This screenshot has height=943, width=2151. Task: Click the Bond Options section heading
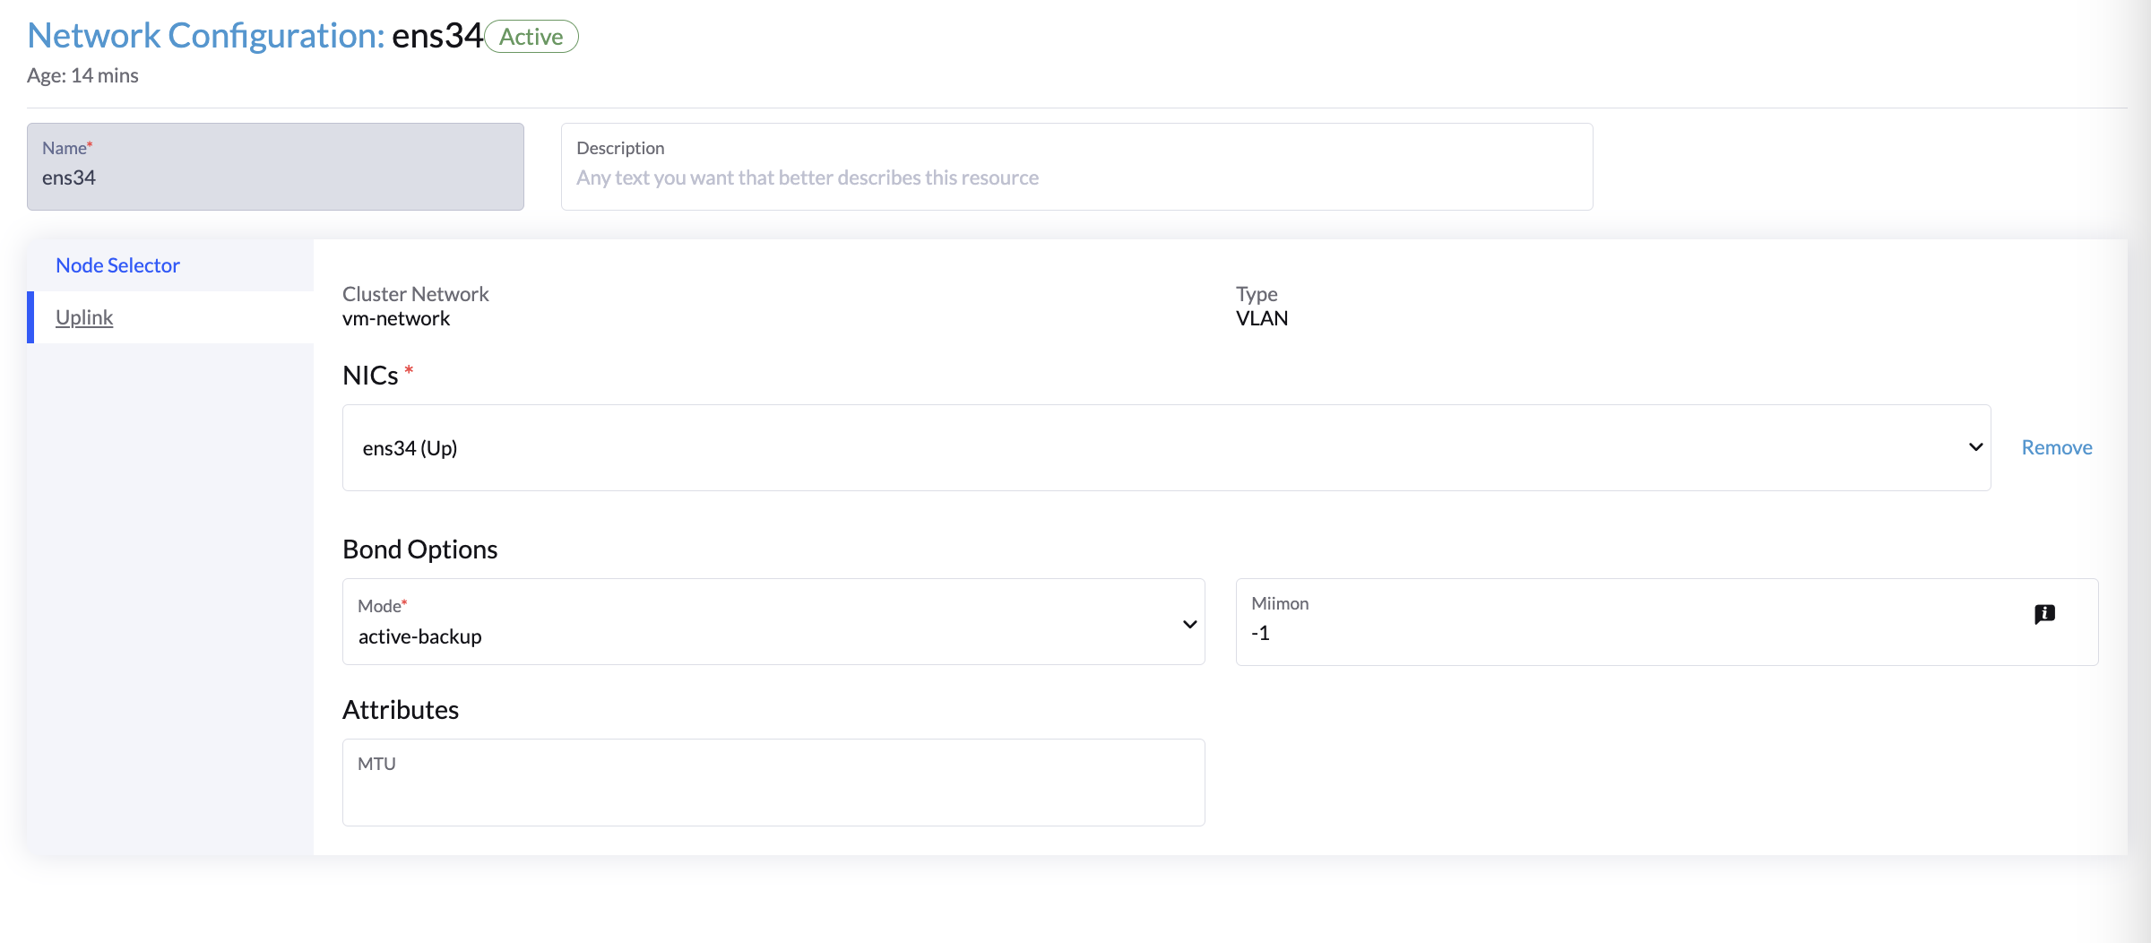(x=419, y=549)
